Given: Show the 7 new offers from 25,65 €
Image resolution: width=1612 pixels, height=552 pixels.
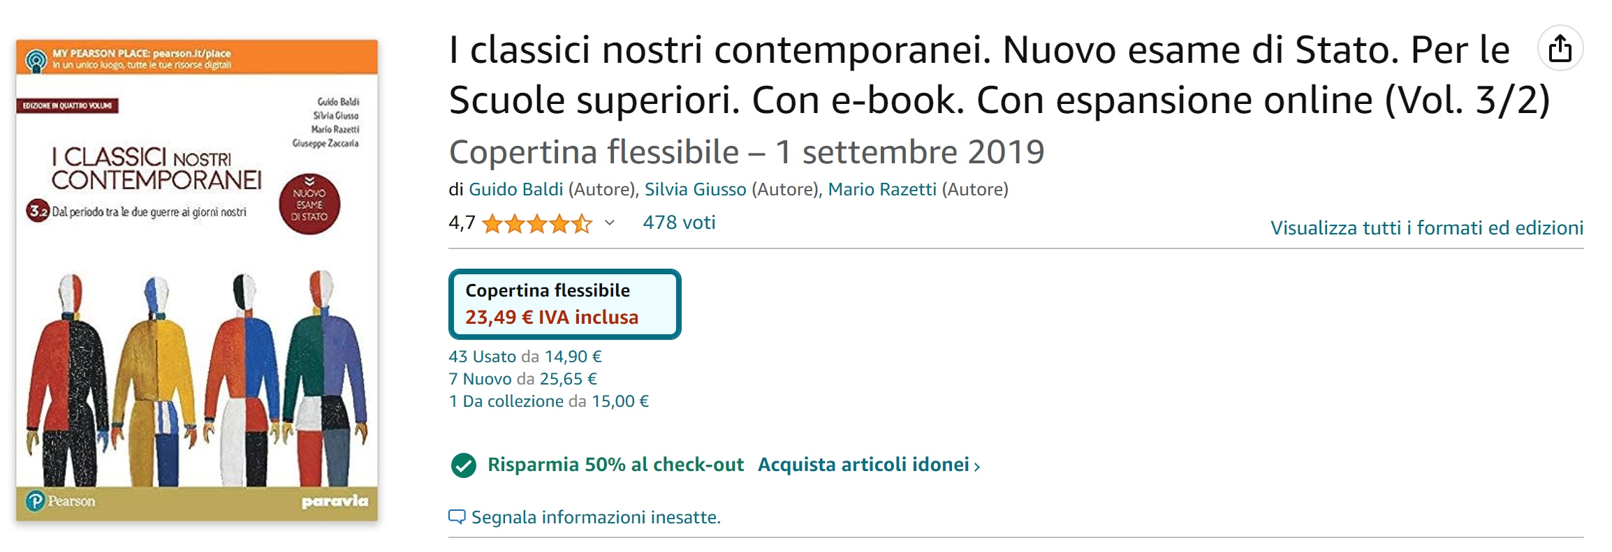Looking at the screenshot, I should point(523,379).
